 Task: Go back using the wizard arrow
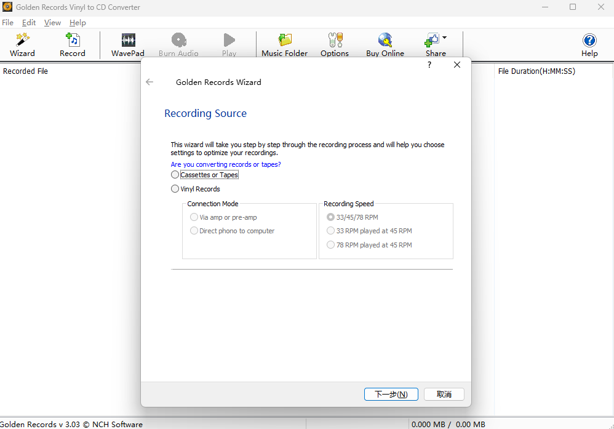(x=150, y=82)
